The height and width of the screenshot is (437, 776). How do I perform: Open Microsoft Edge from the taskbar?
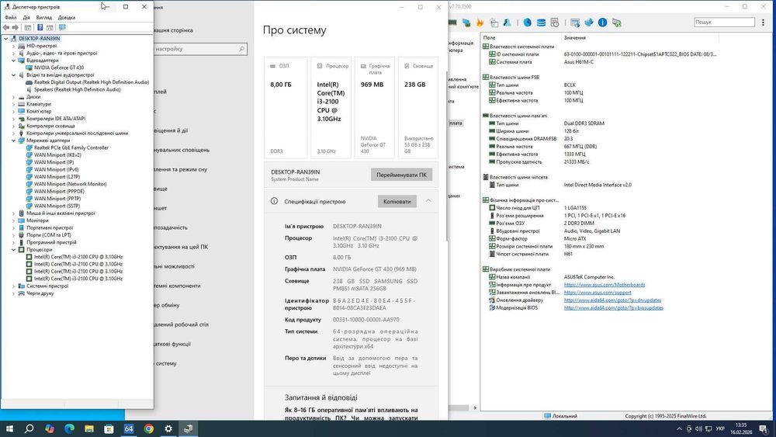[x=69, y=428]
